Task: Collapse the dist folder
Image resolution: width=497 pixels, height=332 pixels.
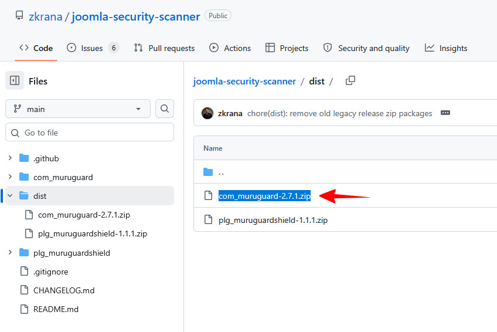Action: (x=10, y=196)
